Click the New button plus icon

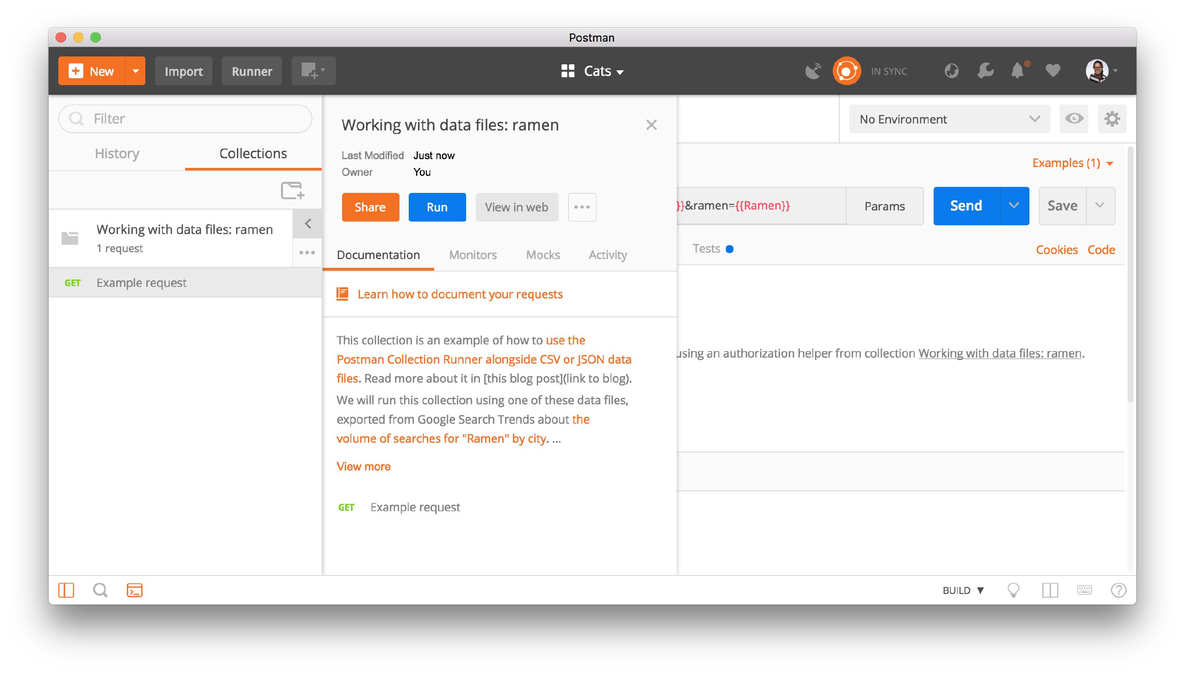click(75, 71)
